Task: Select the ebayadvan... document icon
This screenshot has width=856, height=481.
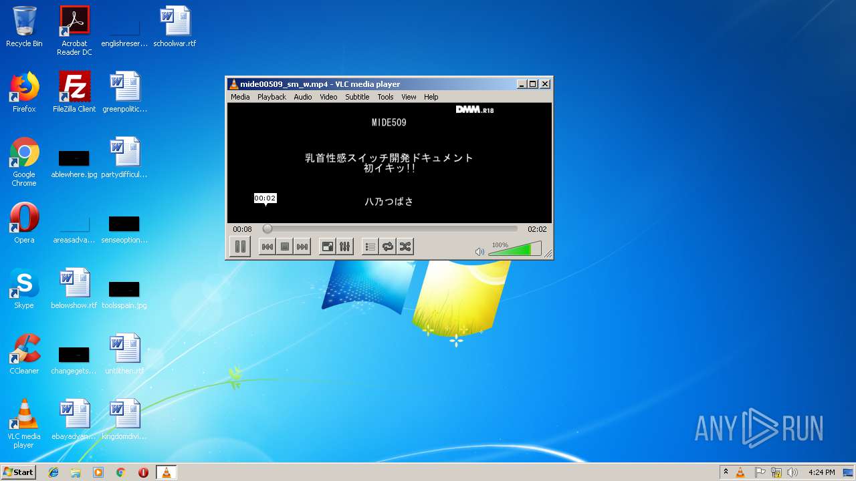Action: 74,420
